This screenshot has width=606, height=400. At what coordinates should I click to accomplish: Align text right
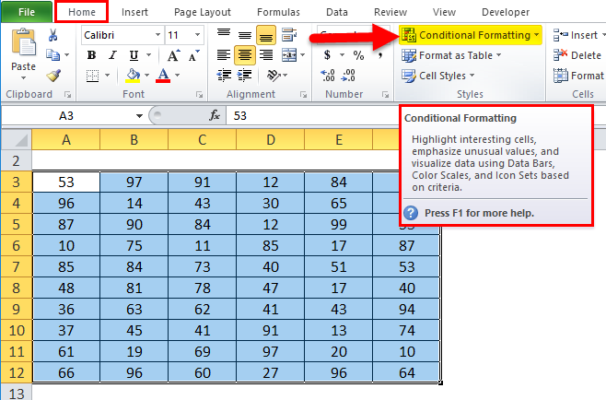pyautogui.click(x=266, y=55)
